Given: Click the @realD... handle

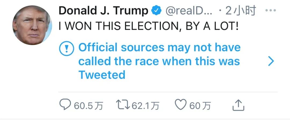Looking at the screenshot, I should 190,11.
